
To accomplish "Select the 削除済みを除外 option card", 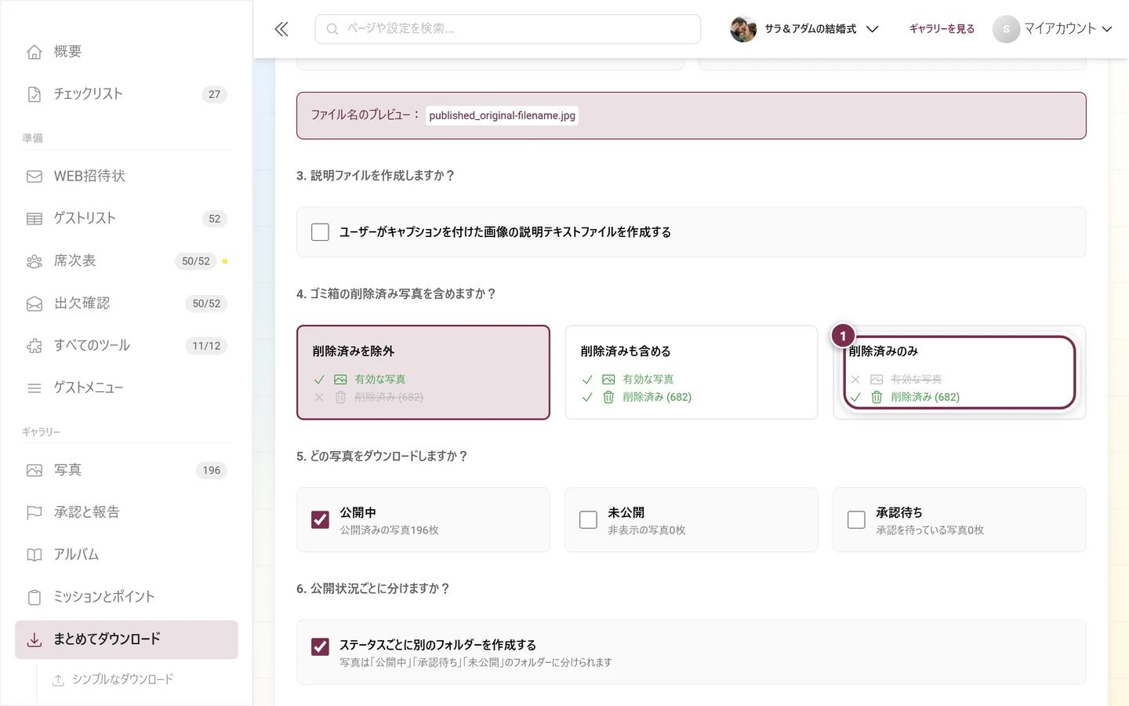I will point(423,373).
